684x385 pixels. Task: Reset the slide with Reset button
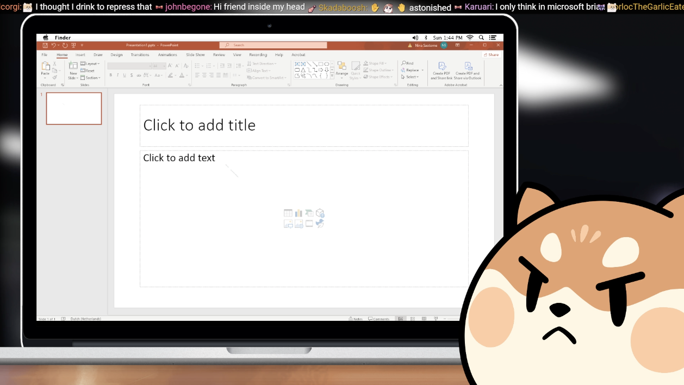point(88,71)
